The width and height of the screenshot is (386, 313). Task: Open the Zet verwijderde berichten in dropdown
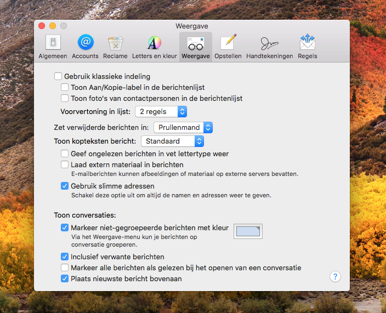(x=183, y=128)
